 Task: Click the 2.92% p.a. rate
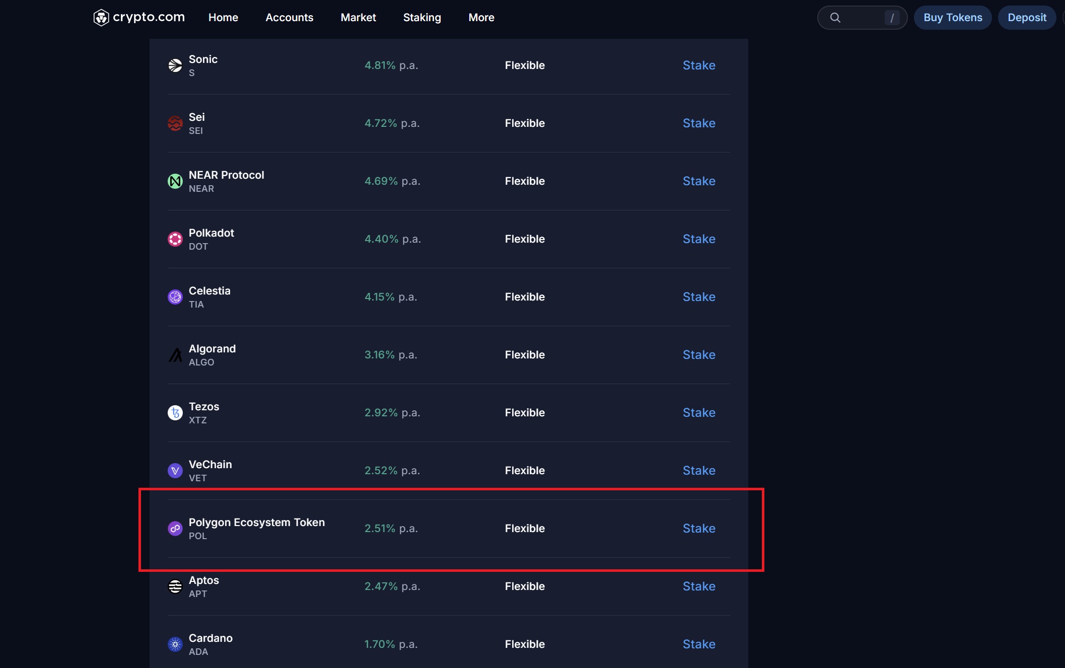pos(392,413)
